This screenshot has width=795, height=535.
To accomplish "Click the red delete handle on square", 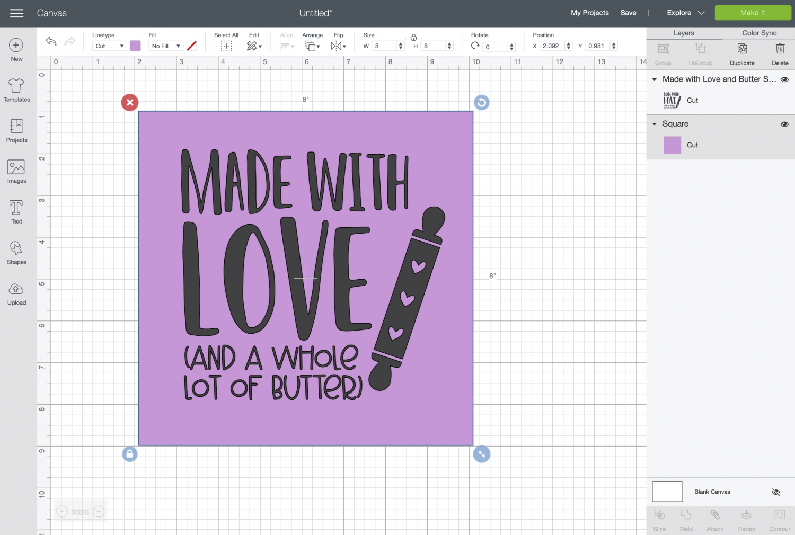I will click(x=130, y=102).
